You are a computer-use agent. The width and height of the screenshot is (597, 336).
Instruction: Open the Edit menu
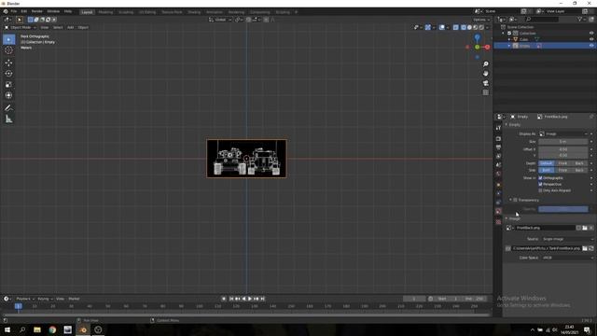[x=24, y=11]
